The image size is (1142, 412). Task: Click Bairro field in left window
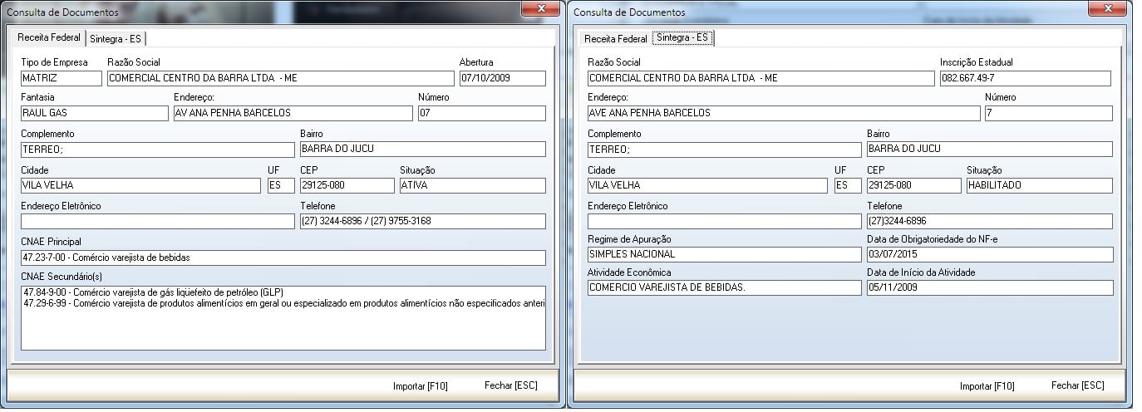[x=423, y=150]
